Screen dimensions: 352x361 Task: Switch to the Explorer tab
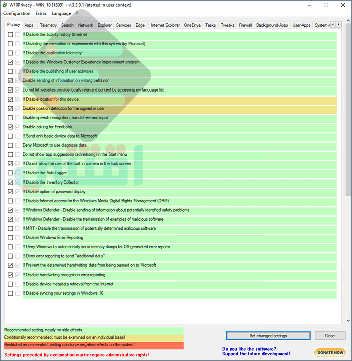105,25
